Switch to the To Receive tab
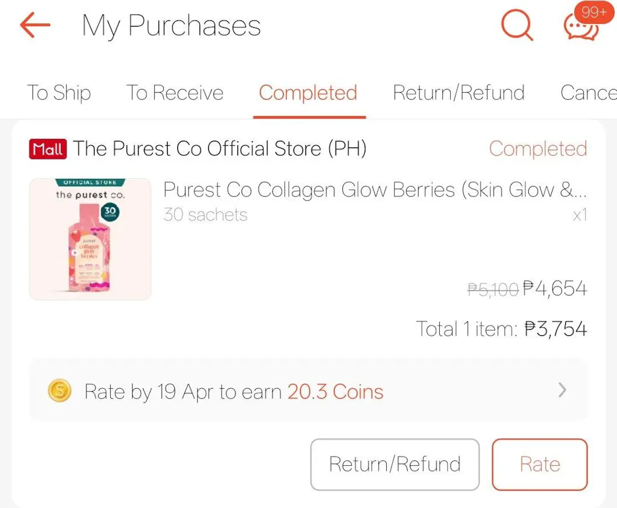Image resolution: width=617 pixels, height=508 pixels. point(175,93)
